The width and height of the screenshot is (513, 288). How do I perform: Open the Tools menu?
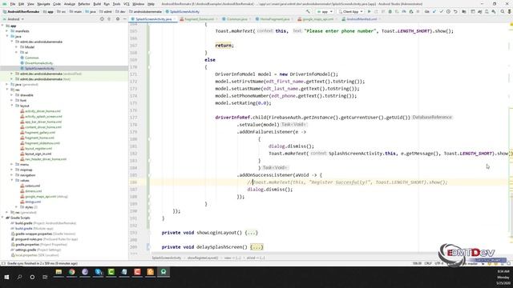[116, 4]
